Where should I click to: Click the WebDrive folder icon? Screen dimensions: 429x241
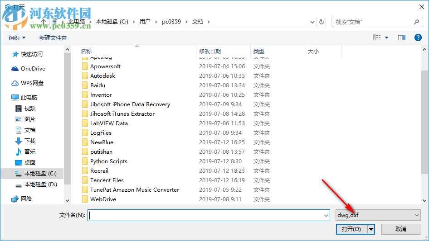85,199
